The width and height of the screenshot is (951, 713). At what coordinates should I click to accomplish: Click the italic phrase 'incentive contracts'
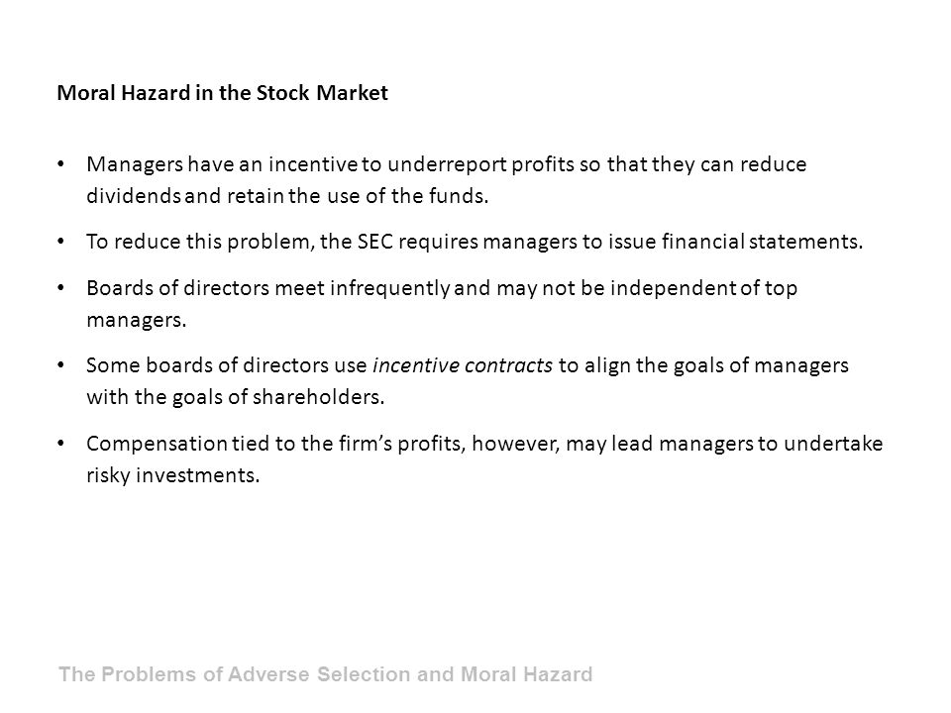click(x=463, y=365)
